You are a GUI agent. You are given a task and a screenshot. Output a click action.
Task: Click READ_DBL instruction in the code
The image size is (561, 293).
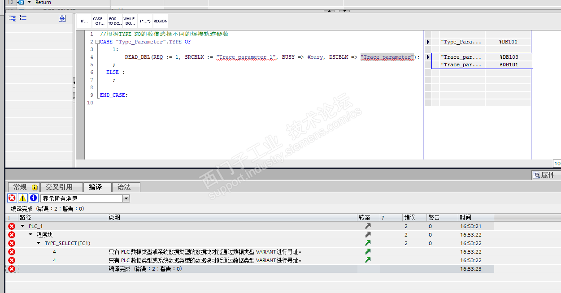[x=138, y=57]
